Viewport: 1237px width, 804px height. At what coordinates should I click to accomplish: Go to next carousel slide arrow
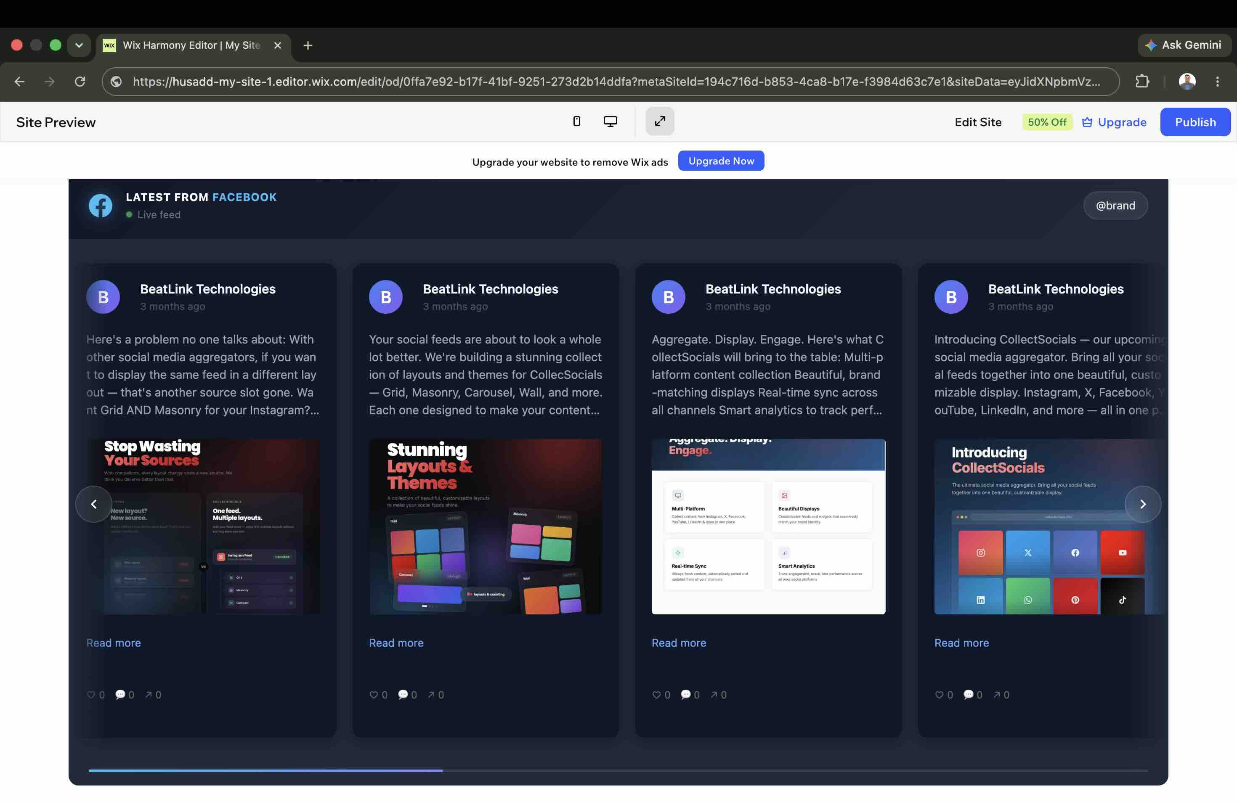pyautogui.click(x=1142, y=504)
